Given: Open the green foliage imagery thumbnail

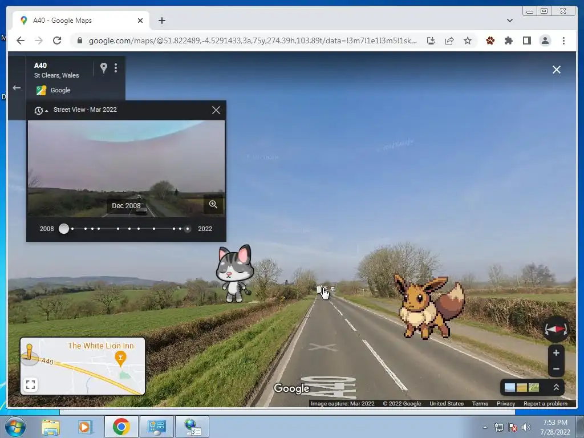Looking at the screenshot, I should point(534,388).
